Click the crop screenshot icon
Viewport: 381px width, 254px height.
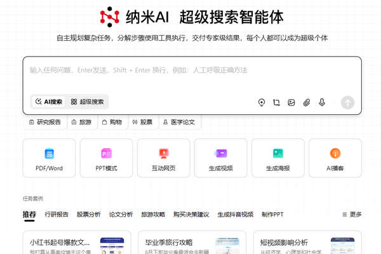tap(276, 102)
